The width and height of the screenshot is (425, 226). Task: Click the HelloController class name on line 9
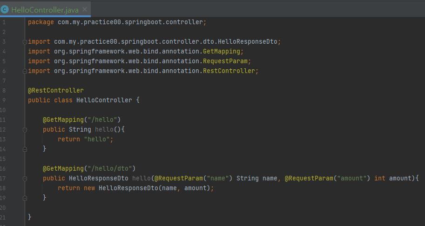104,100
